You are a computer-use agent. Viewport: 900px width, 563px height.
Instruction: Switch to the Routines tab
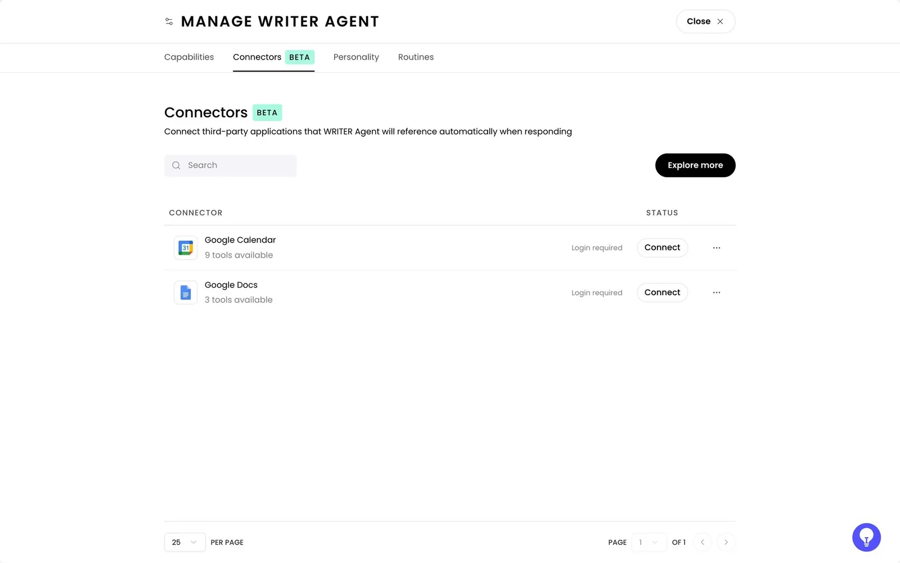click(416, 57)
